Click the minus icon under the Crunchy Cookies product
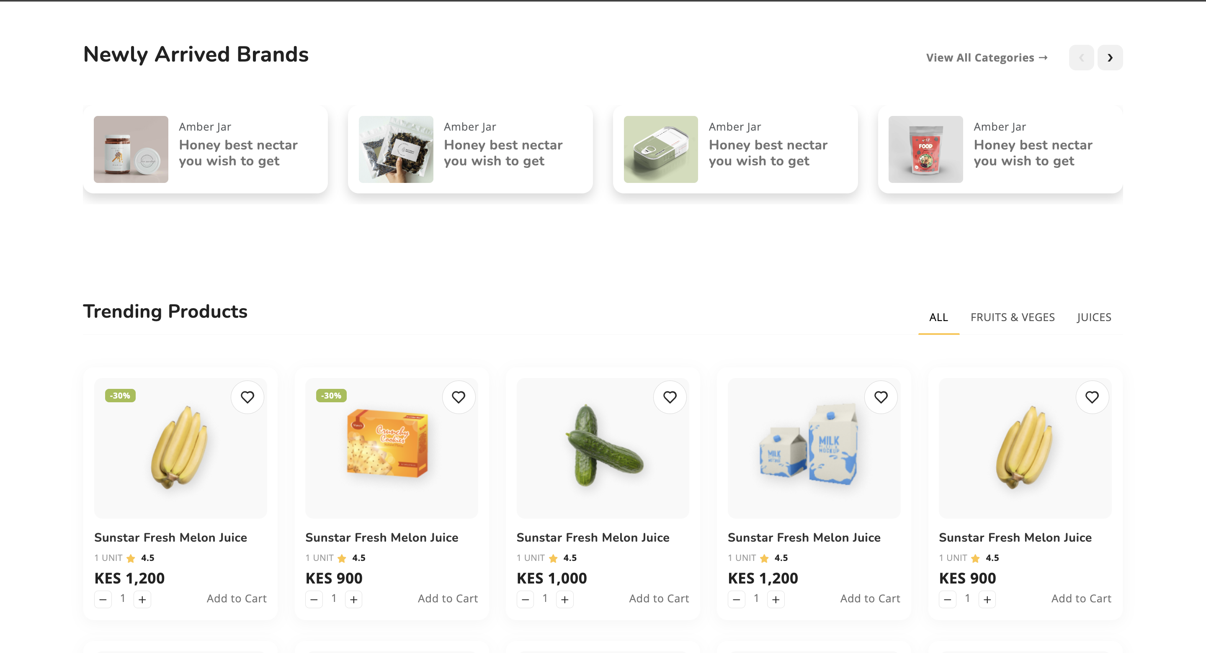This screenshot has height=653, width=1206. 314,599
